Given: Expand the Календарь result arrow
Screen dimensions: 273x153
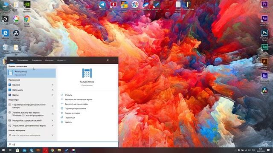Looking at the screenshot, I should (52, 90).
